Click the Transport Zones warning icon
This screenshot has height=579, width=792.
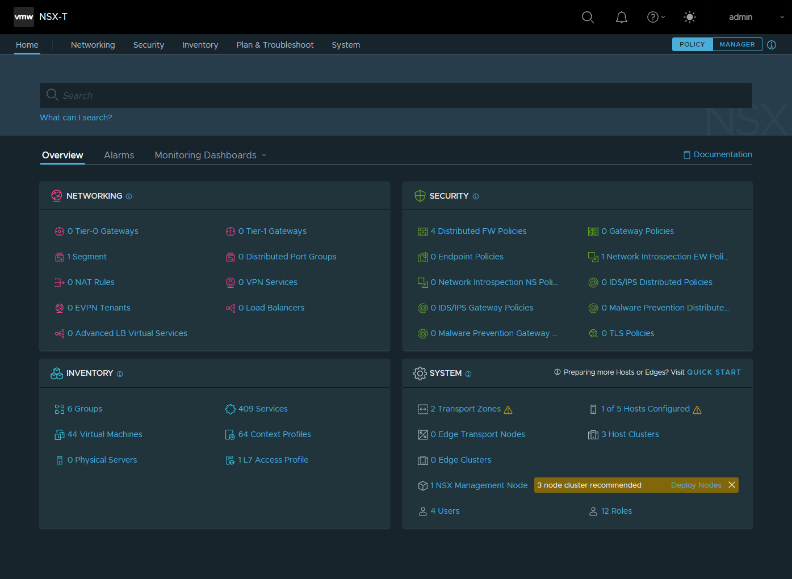(508, 410)
